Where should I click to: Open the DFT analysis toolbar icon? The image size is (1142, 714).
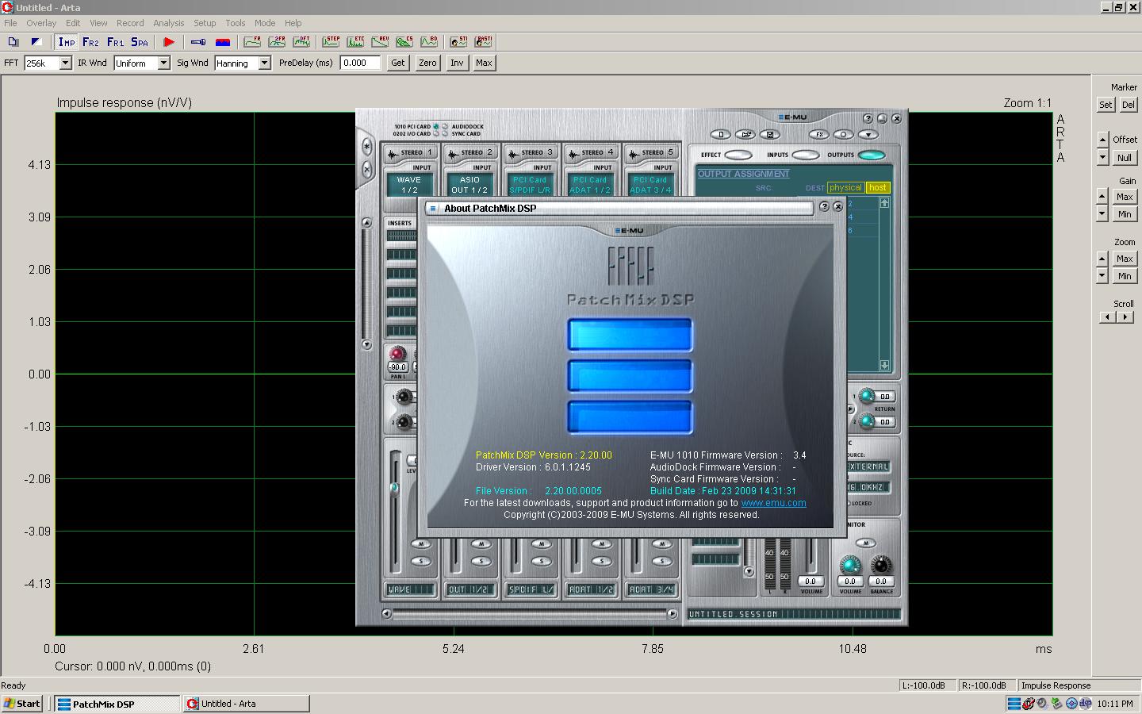coord(301,42)
